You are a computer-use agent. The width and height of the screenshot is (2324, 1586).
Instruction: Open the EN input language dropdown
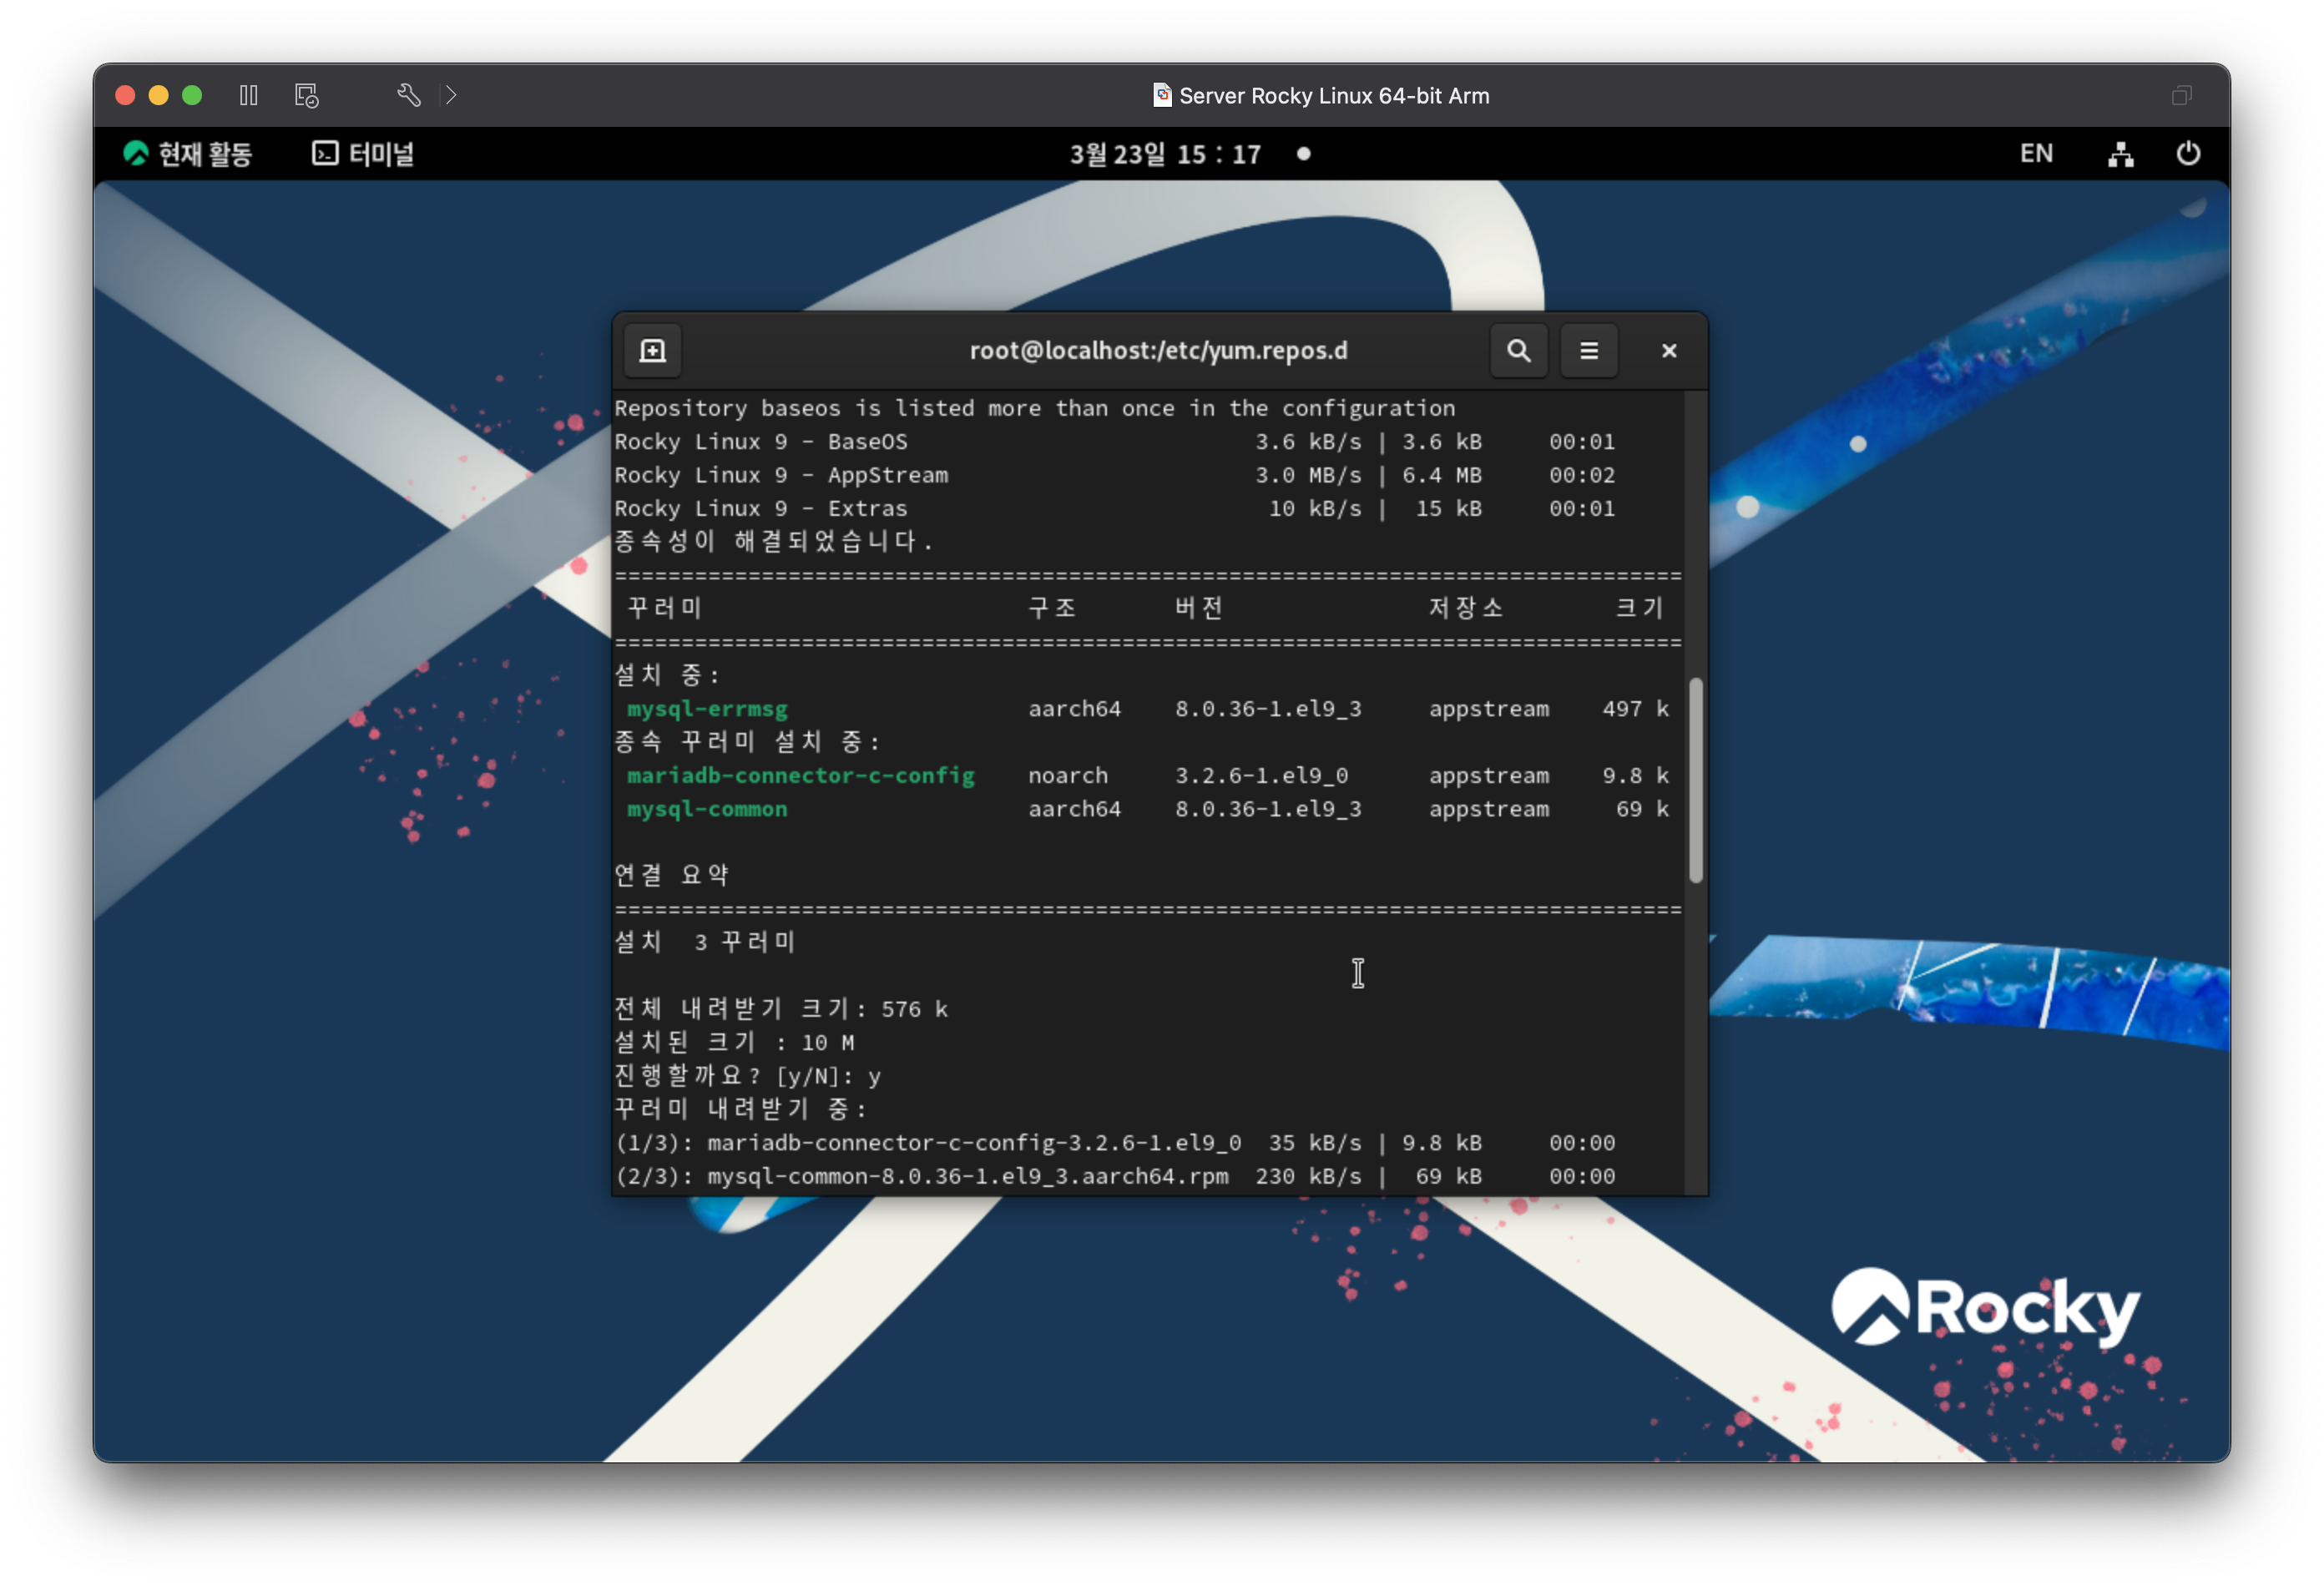(2035, 154)
